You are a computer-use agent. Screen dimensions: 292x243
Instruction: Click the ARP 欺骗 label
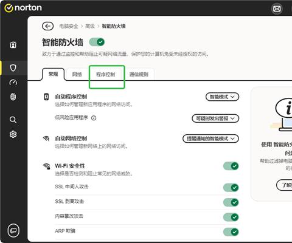65,231
